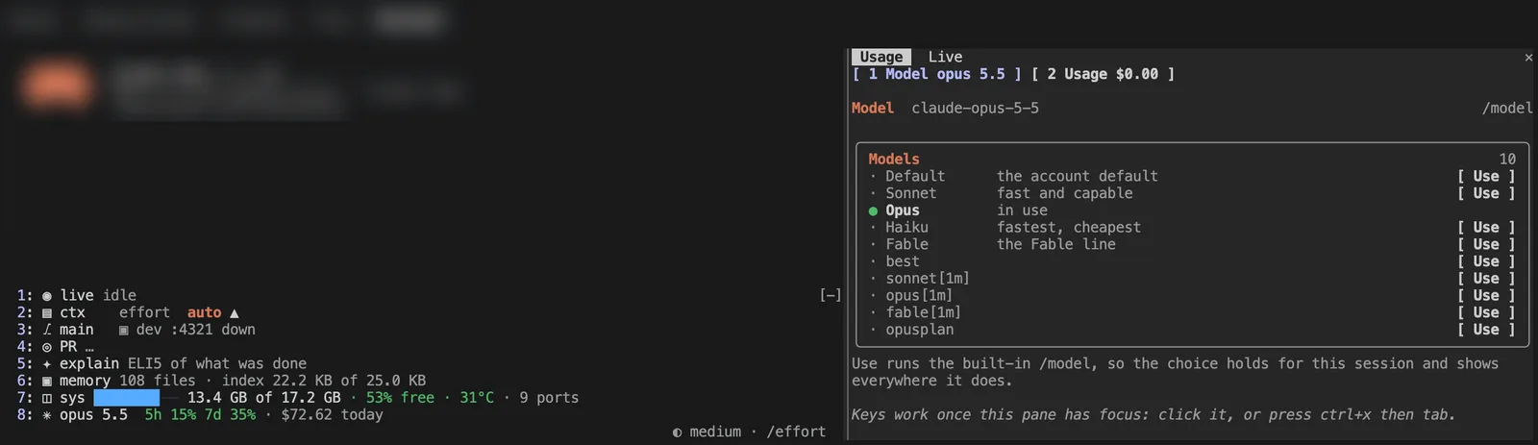Select the Fable model name

pyautogui.click(x=906, y=244)
